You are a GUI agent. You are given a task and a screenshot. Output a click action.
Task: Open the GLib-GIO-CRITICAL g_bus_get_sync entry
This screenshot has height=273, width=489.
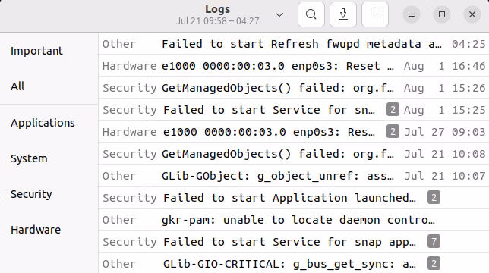pyautogui.click(x=294, y=264)
